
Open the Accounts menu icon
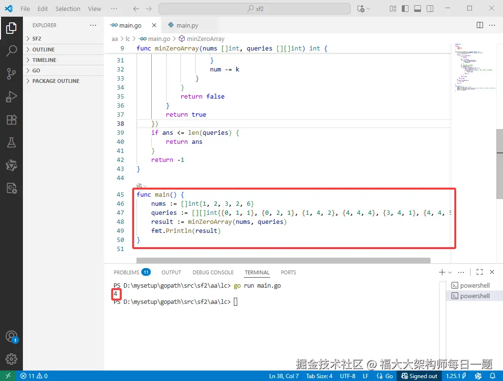point(11,337)
